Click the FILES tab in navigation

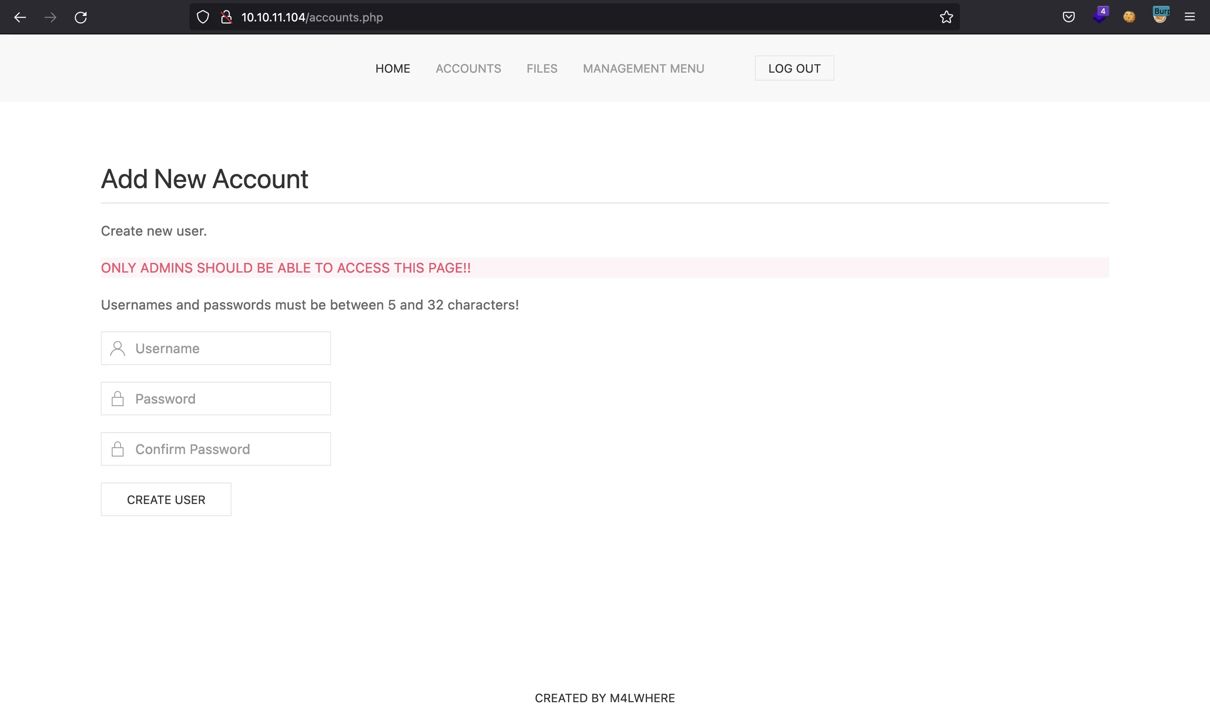(x=542, y=68)
